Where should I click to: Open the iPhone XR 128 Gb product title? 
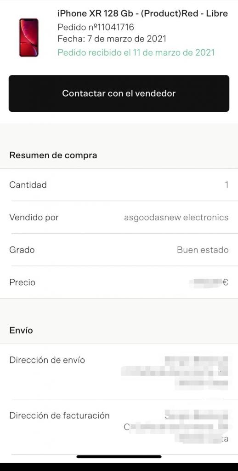[x=142, y=13]
